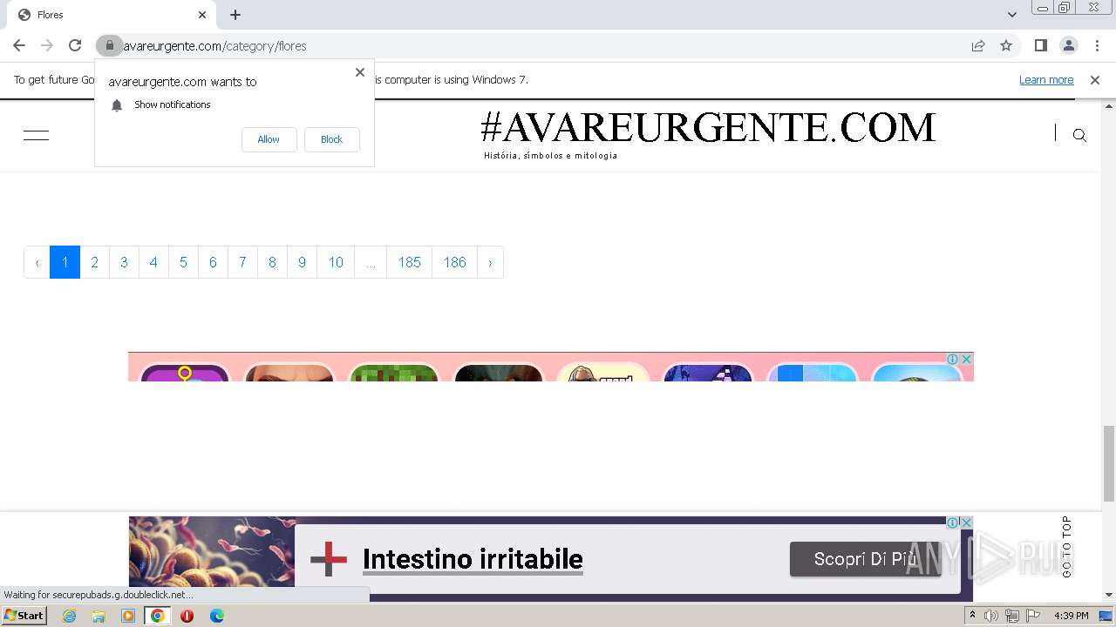Click the notification bell icon
Image resolution: width=1116 pixels, height=627 pixels.
pos(117,105)
